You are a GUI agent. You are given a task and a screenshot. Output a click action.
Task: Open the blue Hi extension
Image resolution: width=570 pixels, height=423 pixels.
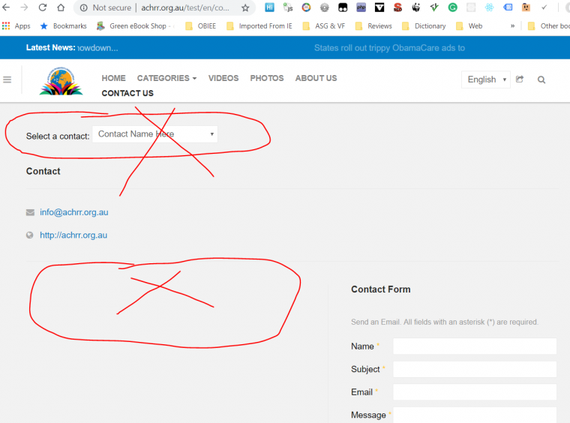point(269,7)
